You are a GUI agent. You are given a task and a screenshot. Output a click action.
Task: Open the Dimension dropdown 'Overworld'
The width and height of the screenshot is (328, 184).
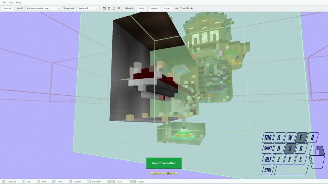(x=87, y=8)
